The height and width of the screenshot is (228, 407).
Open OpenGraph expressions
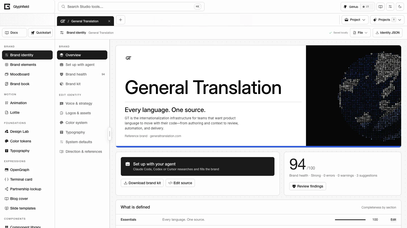coord(27,170)
